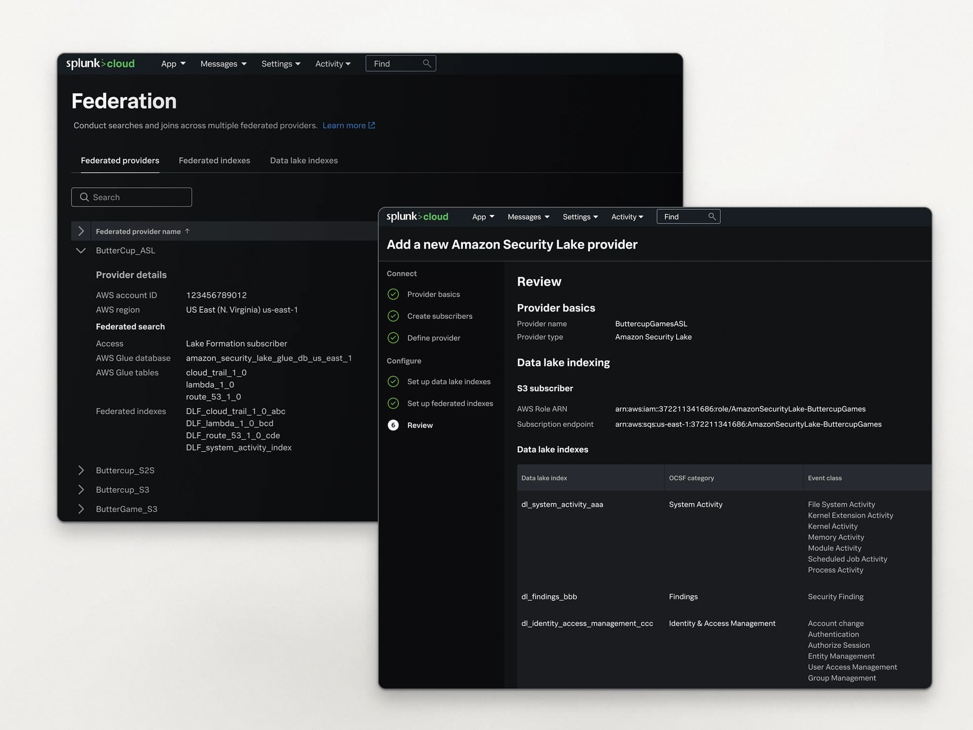
Task: Go to the Define provider step
Action: [433, 338]
